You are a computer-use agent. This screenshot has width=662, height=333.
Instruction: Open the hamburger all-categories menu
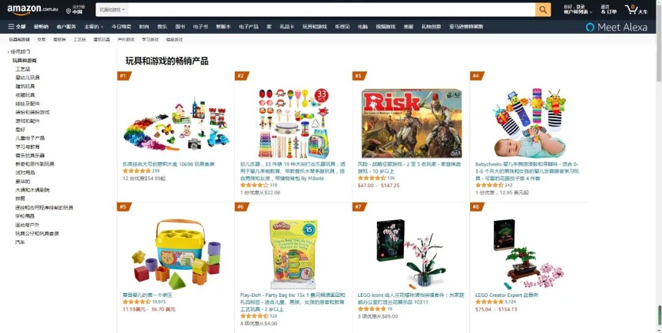pos(11,26)
